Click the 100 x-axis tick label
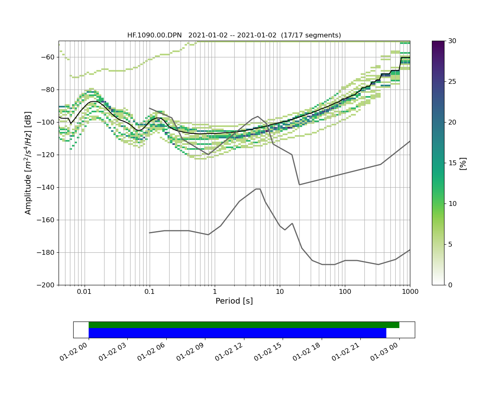Image resolution: width=488 pixels, height=407 pixels. coord(345,292)
